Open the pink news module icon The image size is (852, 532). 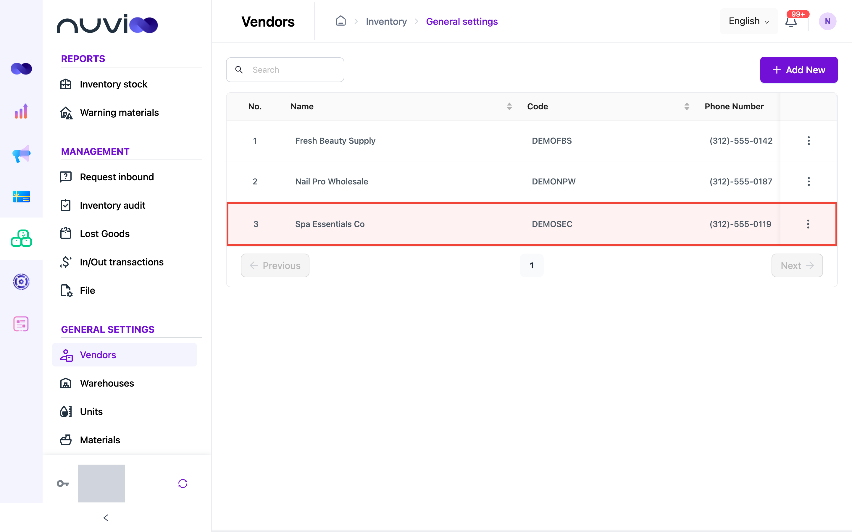pyautogui.click(x=21, y=324)
